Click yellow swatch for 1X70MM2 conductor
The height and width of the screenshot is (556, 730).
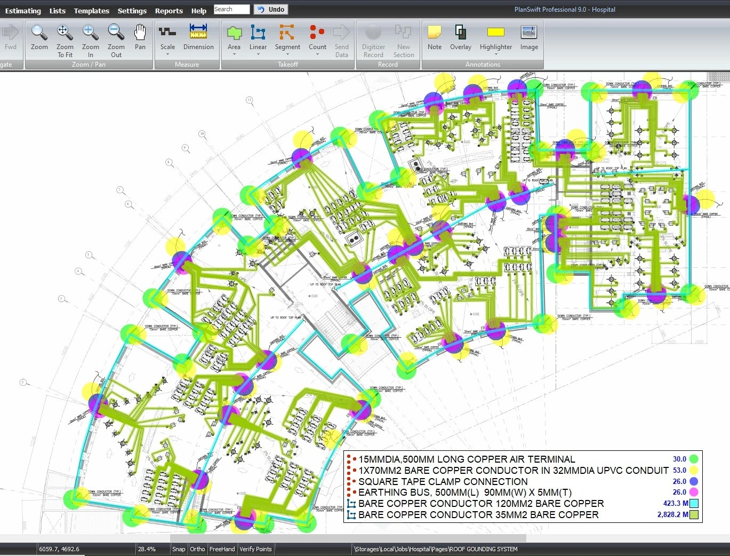[x=694, y=470]
